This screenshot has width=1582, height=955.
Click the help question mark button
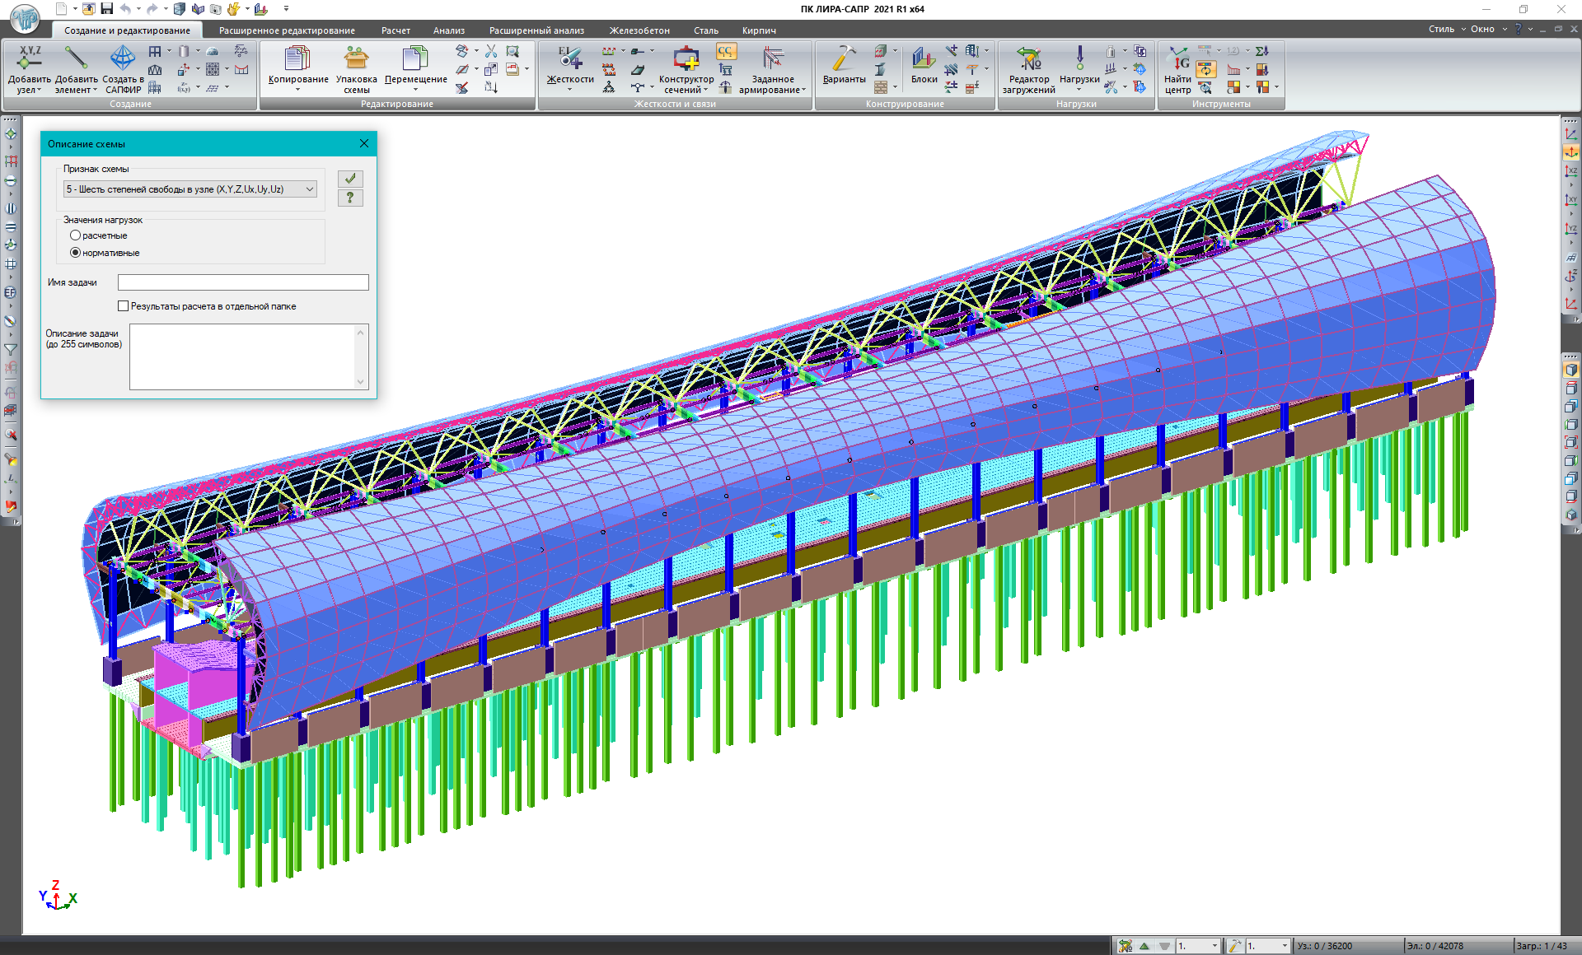pos(350,198)
